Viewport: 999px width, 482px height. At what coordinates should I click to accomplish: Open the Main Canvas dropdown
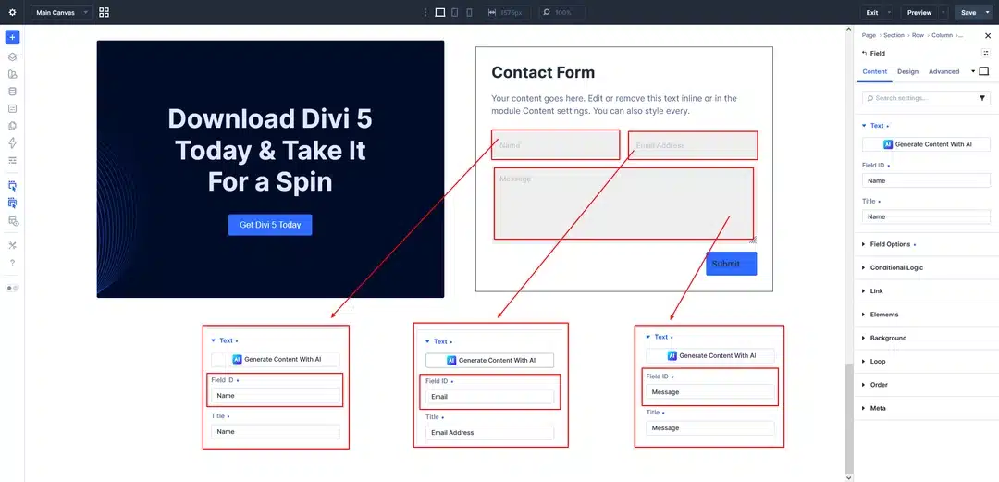point(61,12)
